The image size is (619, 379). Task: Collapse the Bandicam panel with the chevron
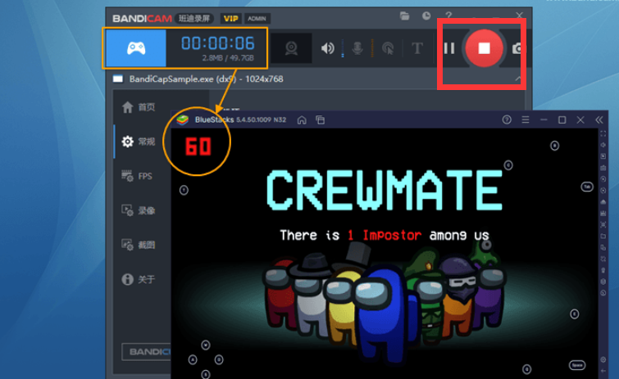click(x=517, y=79)
